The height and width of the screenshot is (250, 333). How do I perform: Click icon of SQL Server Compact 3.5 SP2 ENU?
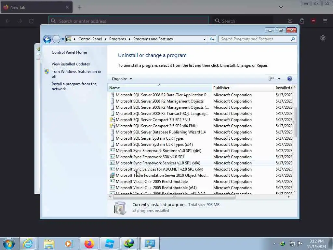[112, 120]
